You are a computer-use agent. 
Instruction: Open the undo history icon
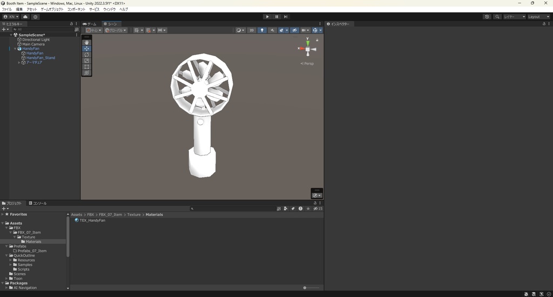click(487, 17)
